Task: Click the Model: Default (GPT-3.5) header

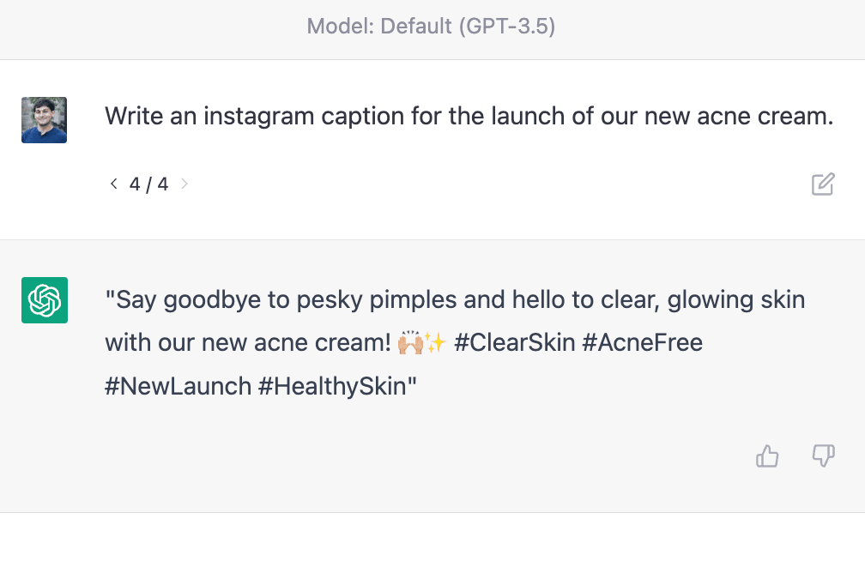Action: click(431, 26)
